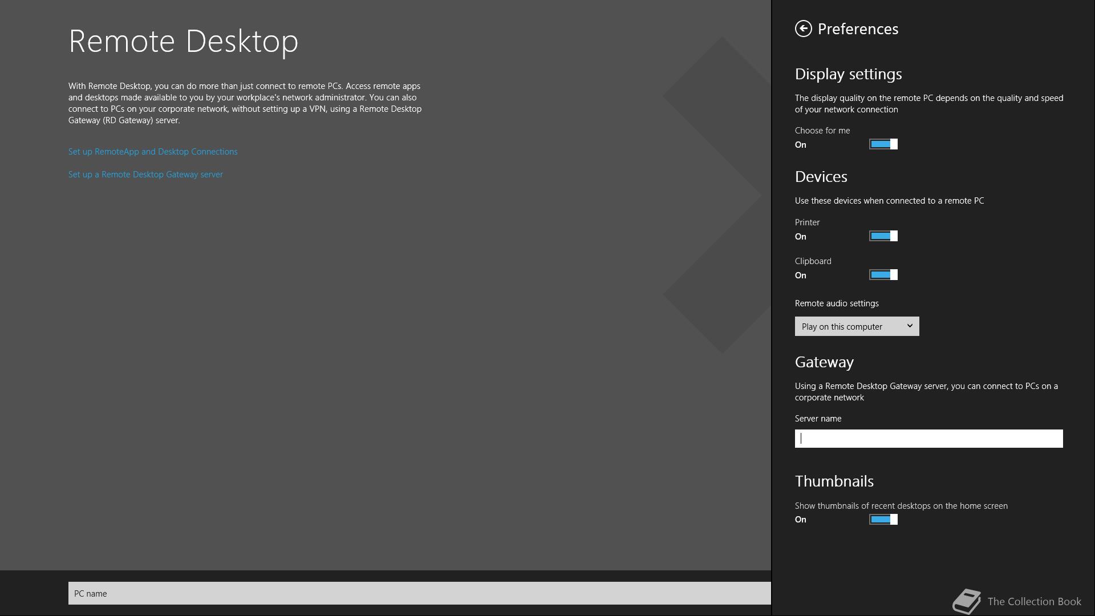The width and height of the screenshot is (1095, 616).
Task: Click the Devices heading
Action: pyautogui.click(x=821, y=177)
